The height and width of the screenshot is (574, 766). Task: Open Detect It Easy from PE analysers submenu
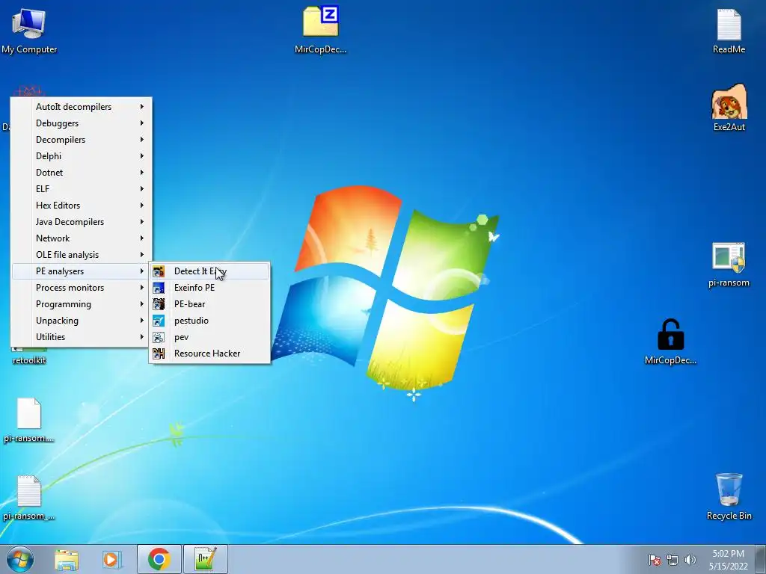point(209,271)
